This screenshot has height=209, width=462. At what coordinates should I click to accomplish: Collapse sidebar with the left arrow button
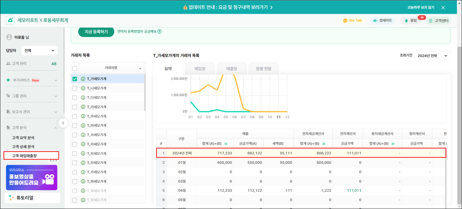(x=63, y=123)
